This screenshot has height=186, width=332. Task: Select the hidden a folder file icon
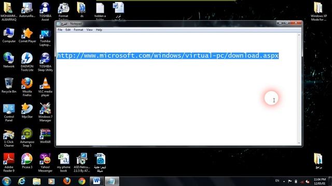click(100, 11)
